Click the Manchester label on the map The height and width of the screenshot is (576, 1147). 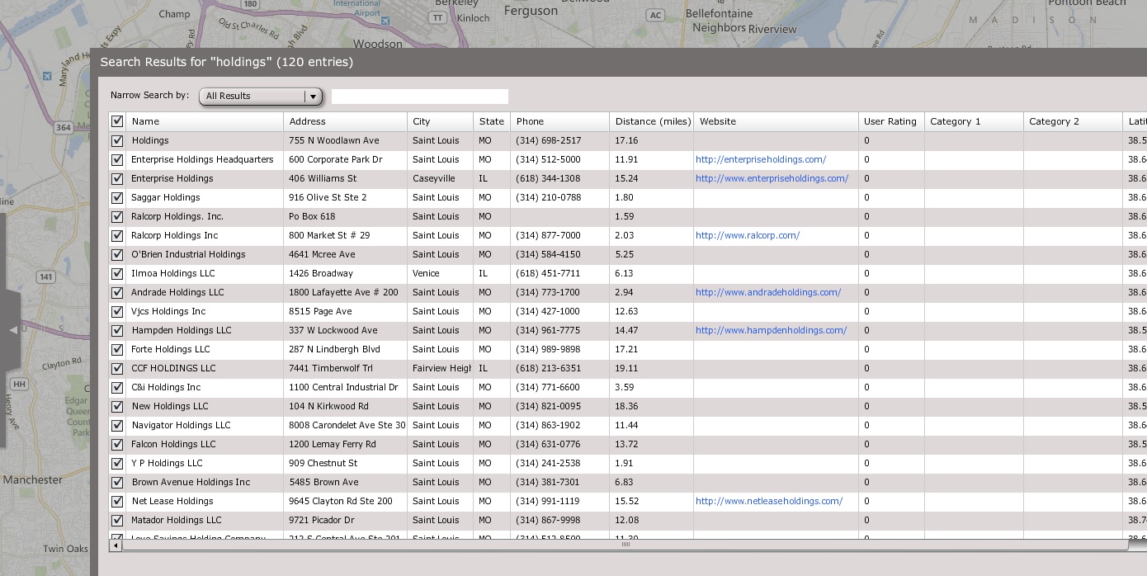33,479
